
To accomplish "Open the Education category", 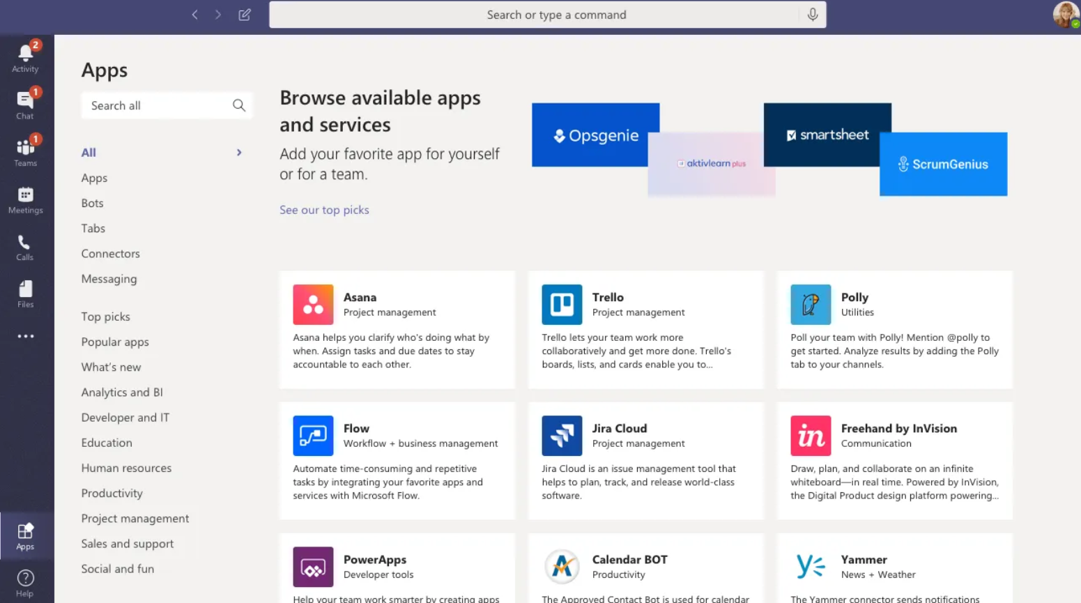I will [x=107, y=442].
